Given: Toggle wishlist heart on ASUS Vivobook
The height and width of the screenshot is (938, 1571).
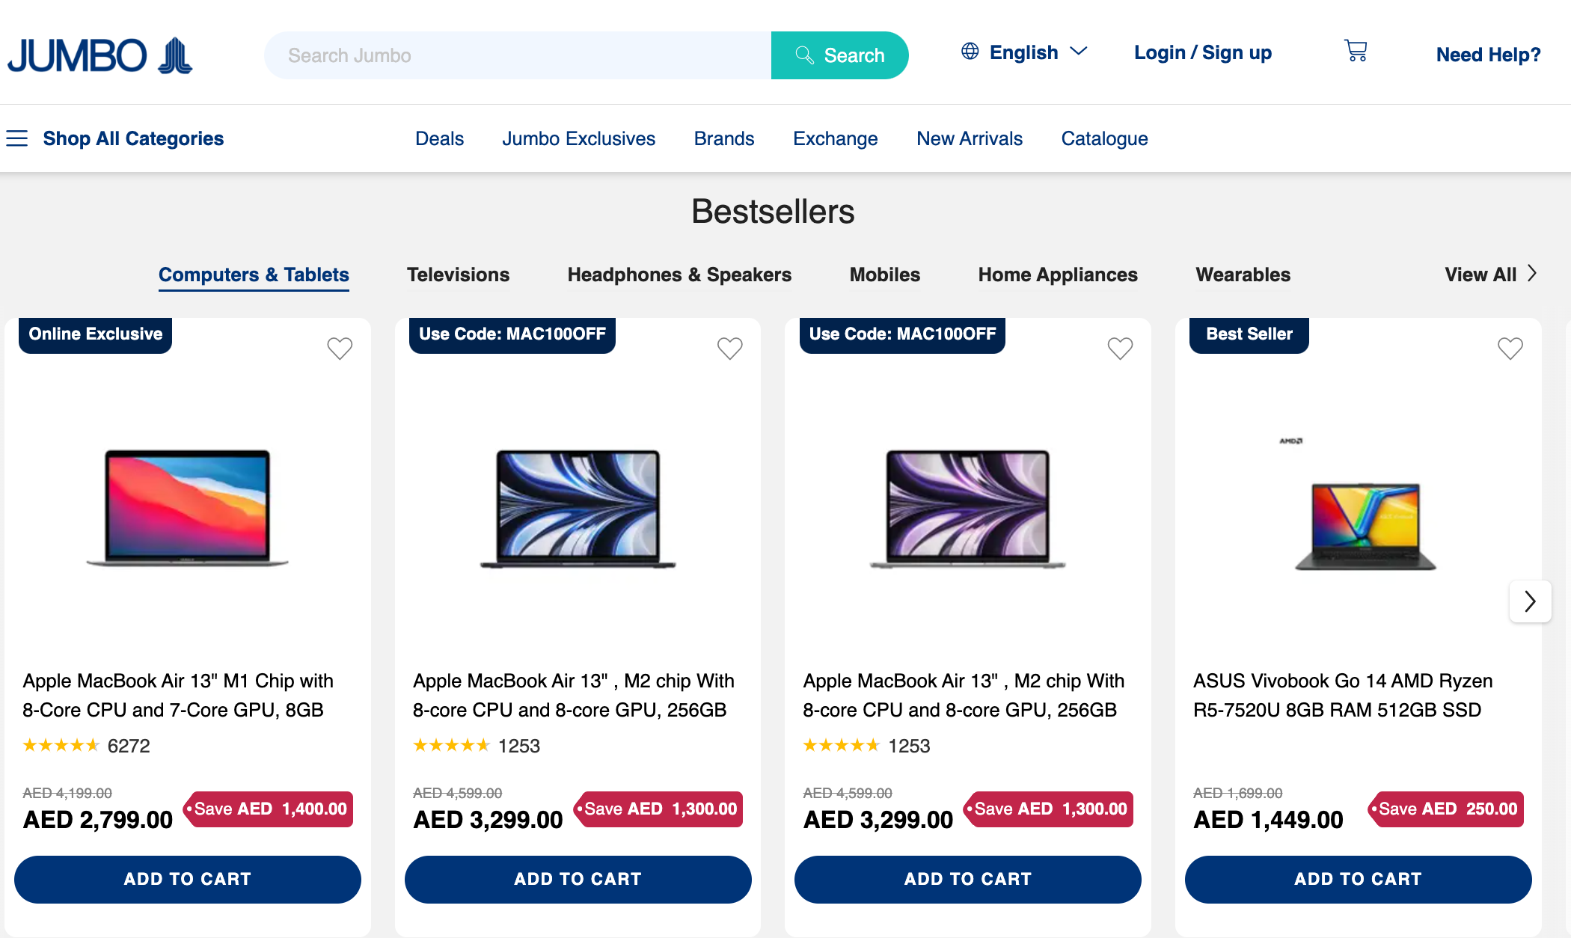Looking at the screenshot, I should 1510,348.
